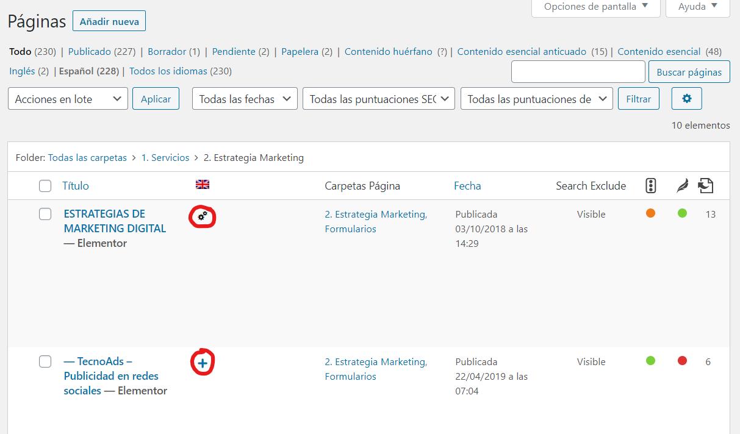Open the Ayuda help tab
Image resolution: width=740 pixels, height=434 pixels.
[697, 7]
